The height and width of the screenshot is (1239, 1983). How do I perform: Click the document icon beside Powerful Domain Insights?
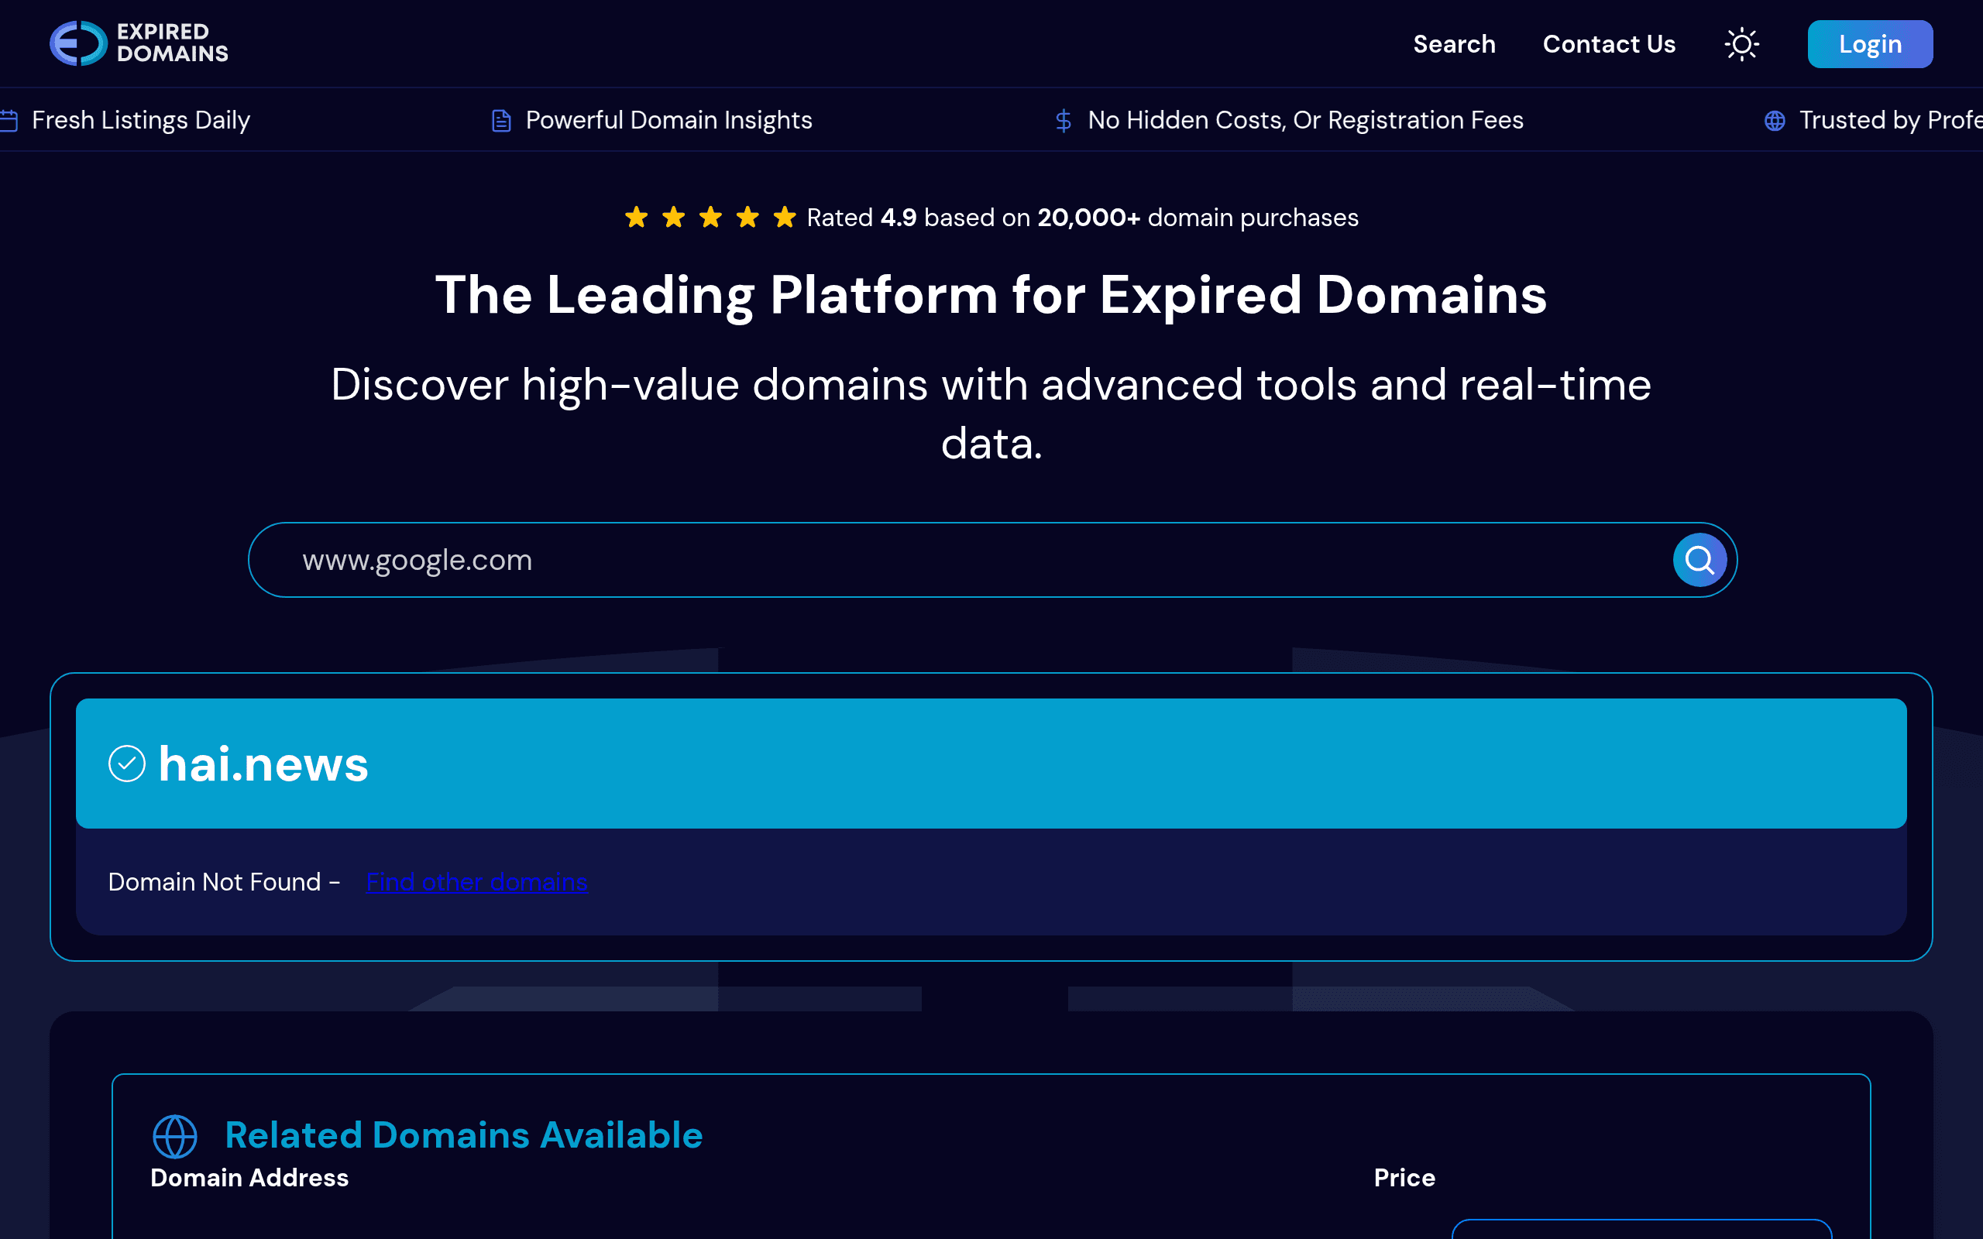tap(500, 121)
